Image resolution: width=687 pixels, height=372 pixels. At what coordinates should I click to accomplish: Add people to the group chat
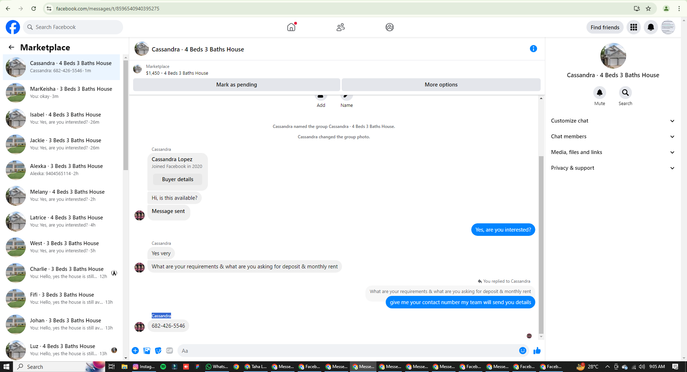(x=321, y=100)
